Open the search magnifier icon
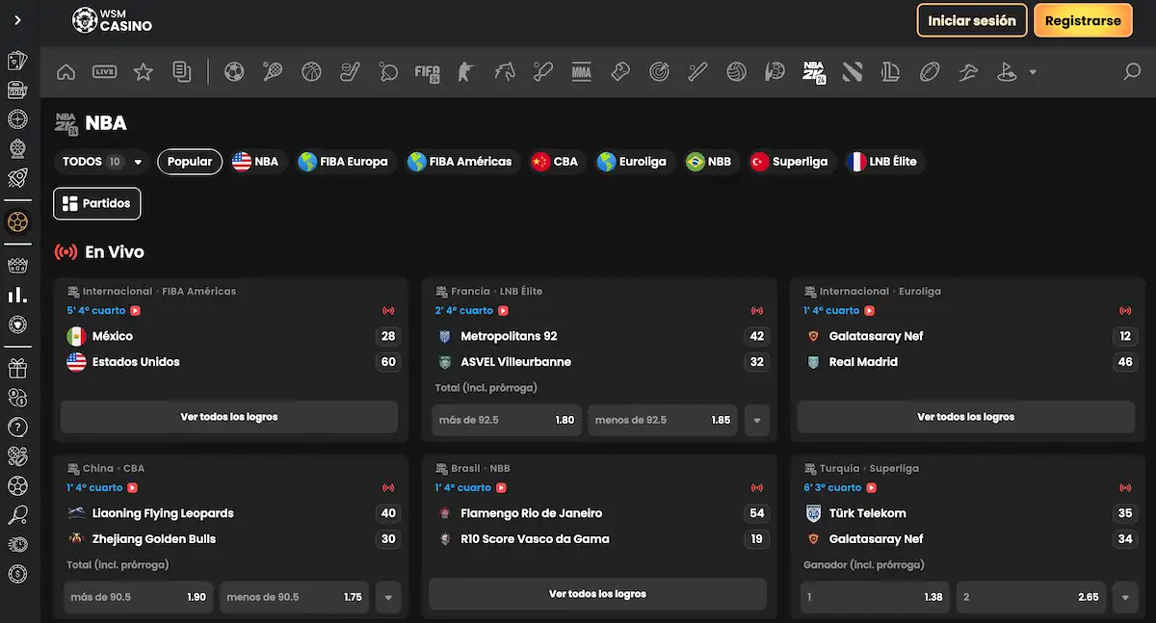Image resolution: width=1156 pixels, height=623 pixels. pyautogui.click(x=1133, y=71)
